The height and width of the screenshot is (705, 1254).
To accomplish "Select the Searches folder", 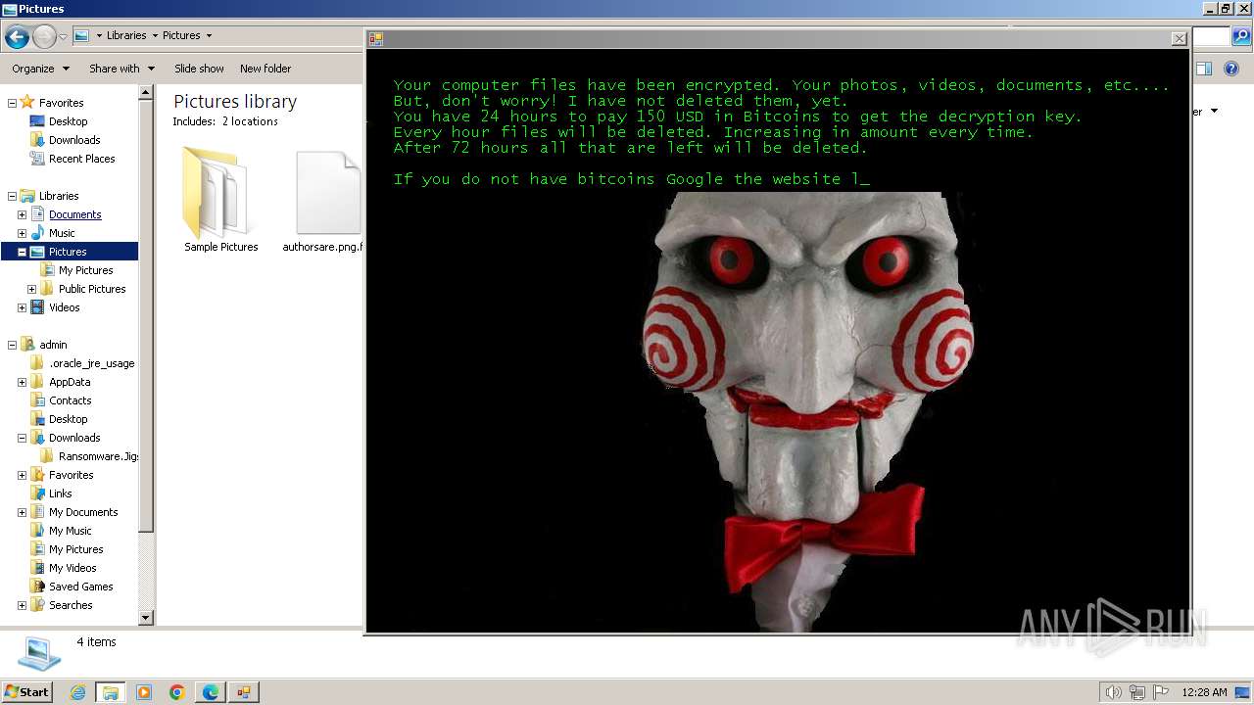I will click(71, 605).
